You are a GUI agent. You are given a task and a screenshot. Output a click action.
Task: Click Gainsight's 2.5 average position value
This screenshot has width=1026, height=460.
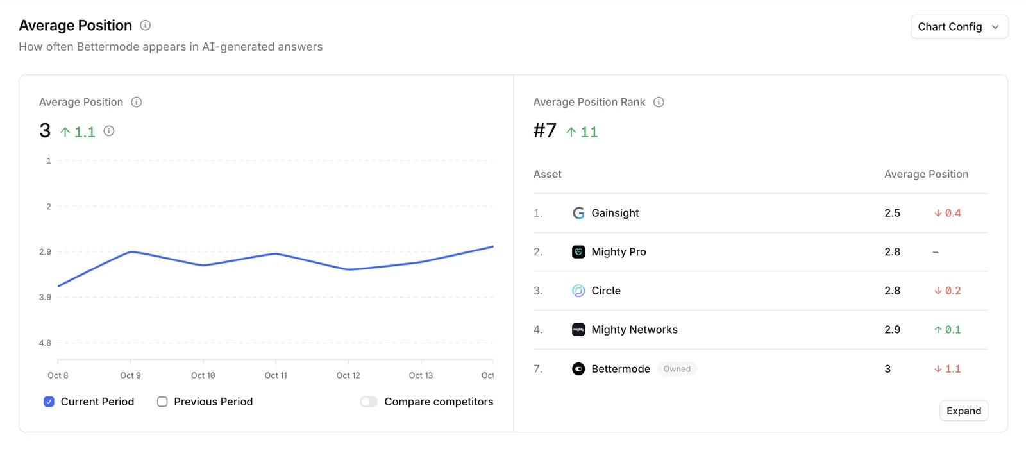coord(893,213)
